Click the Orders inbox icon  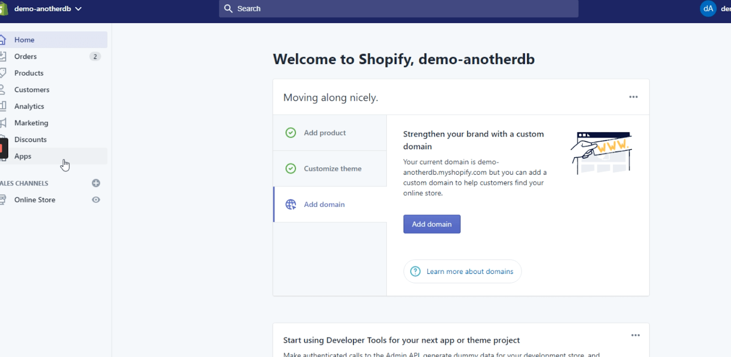pos(2,57)
